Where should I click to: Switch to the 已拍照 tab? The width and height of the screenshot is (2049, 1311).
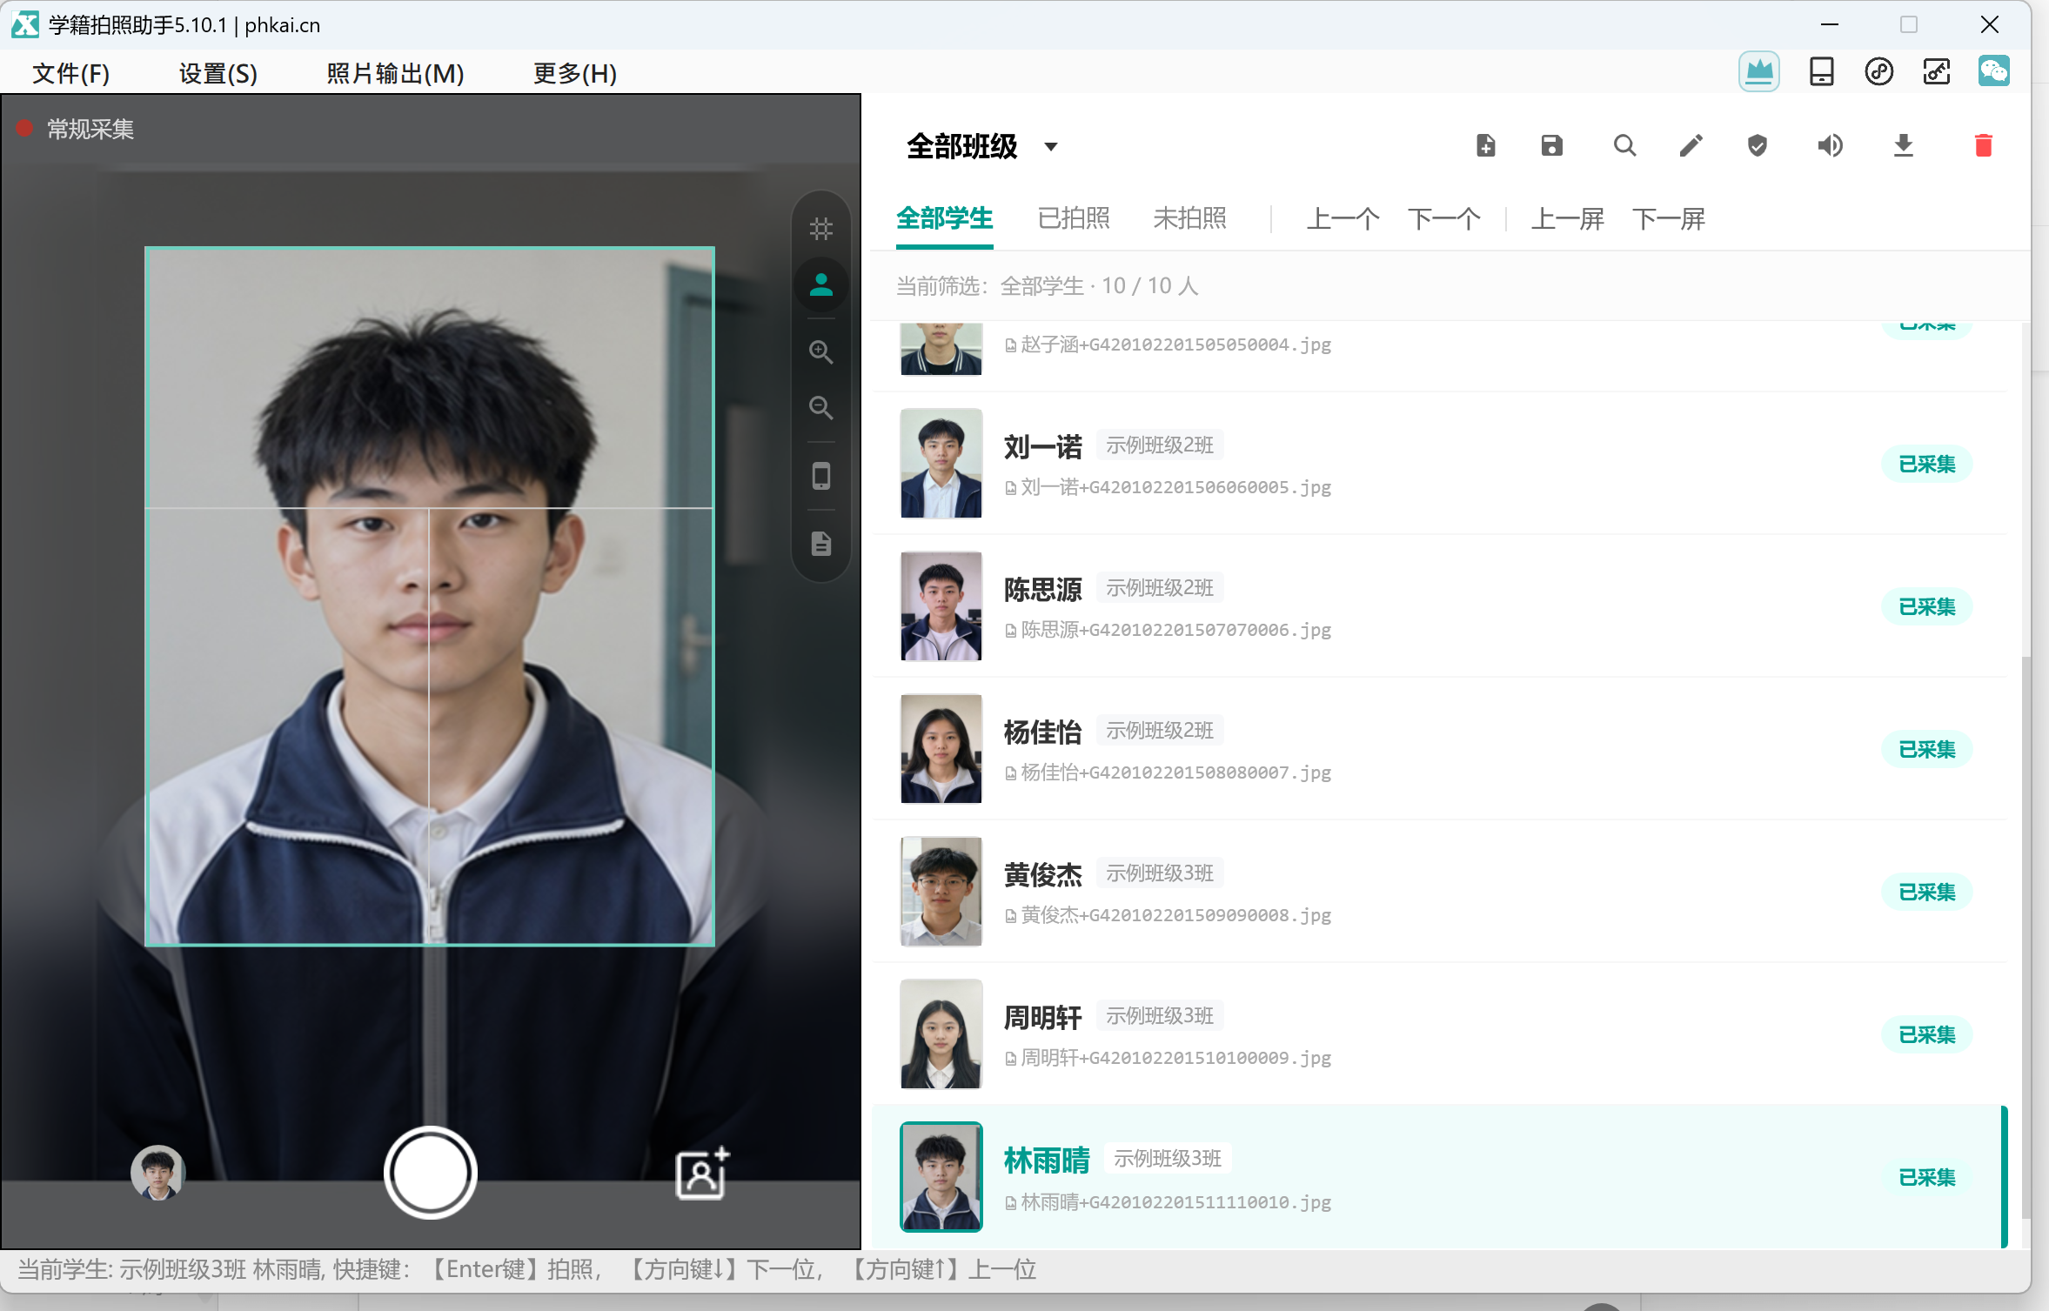[1074, 218]
